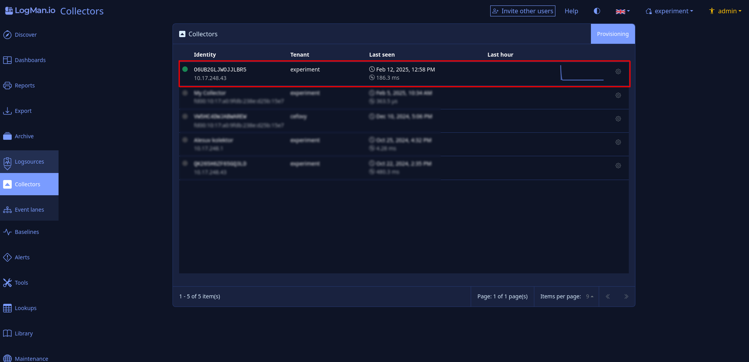This screenshot has width=749, height=362.
Task: Click Invite other users button
Action: point(523,11)
